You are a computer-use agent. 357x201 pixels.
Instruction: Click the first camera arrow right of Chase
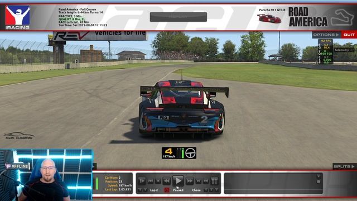[206, 190]
